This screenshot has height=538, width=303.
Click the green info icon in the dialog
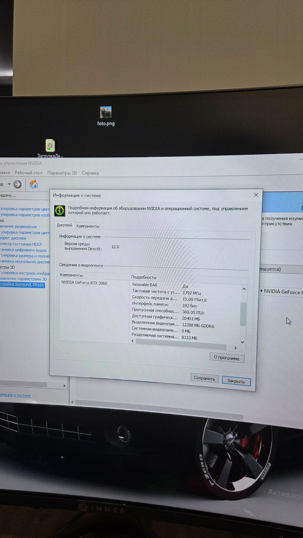tap(59, 211)
